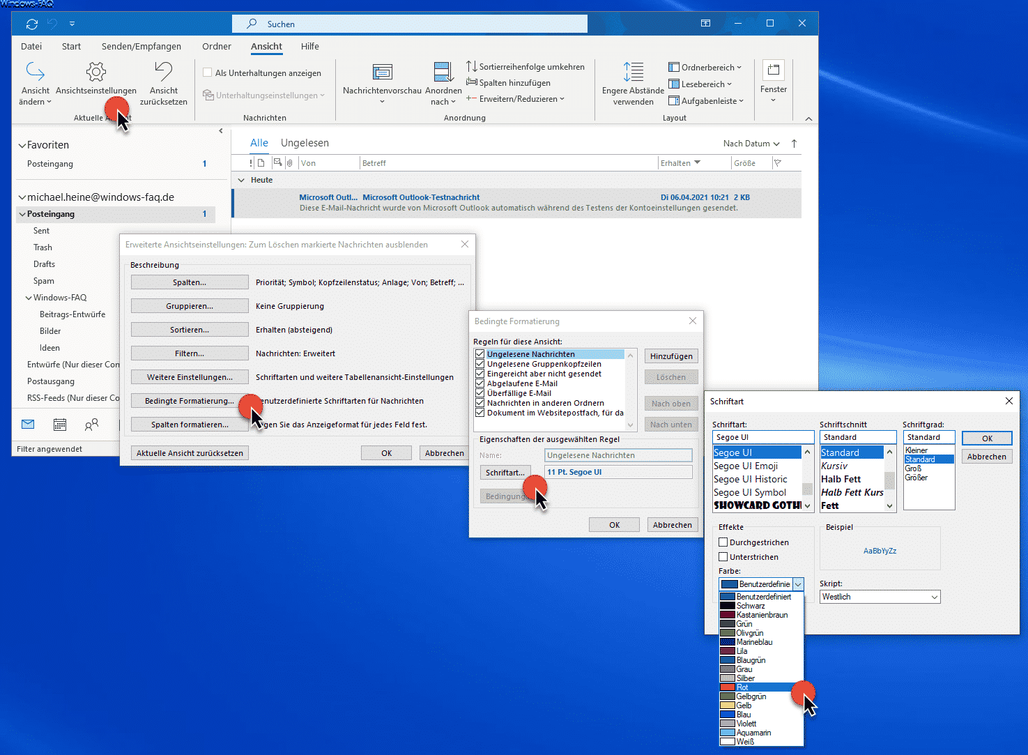Open Start ribbon tab

pos(71,47)
